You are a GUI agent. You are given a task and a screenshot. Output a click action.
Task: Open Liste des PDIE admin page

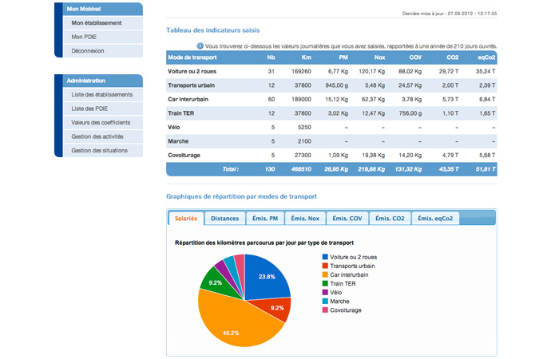tap(90, 108)
